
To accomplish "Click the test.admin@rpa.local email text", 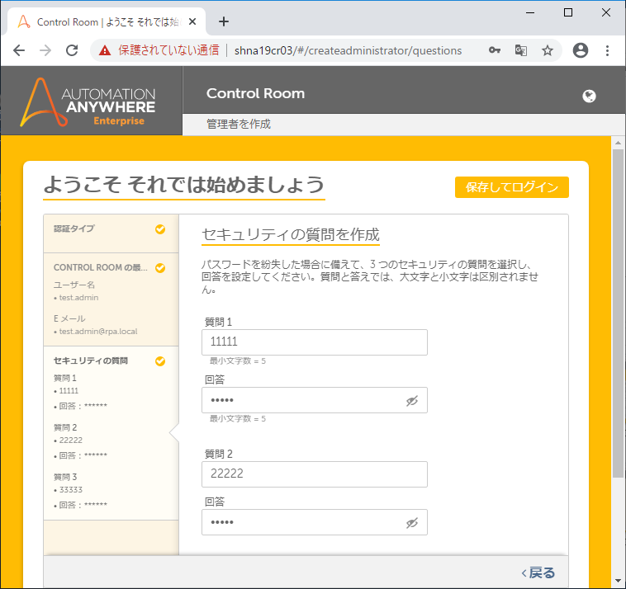I will click(98, 332).
